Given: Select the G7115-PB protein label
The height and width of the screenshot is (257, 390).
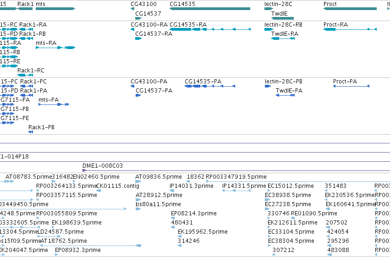Looking at the screenshot, I should pos(14,109).
